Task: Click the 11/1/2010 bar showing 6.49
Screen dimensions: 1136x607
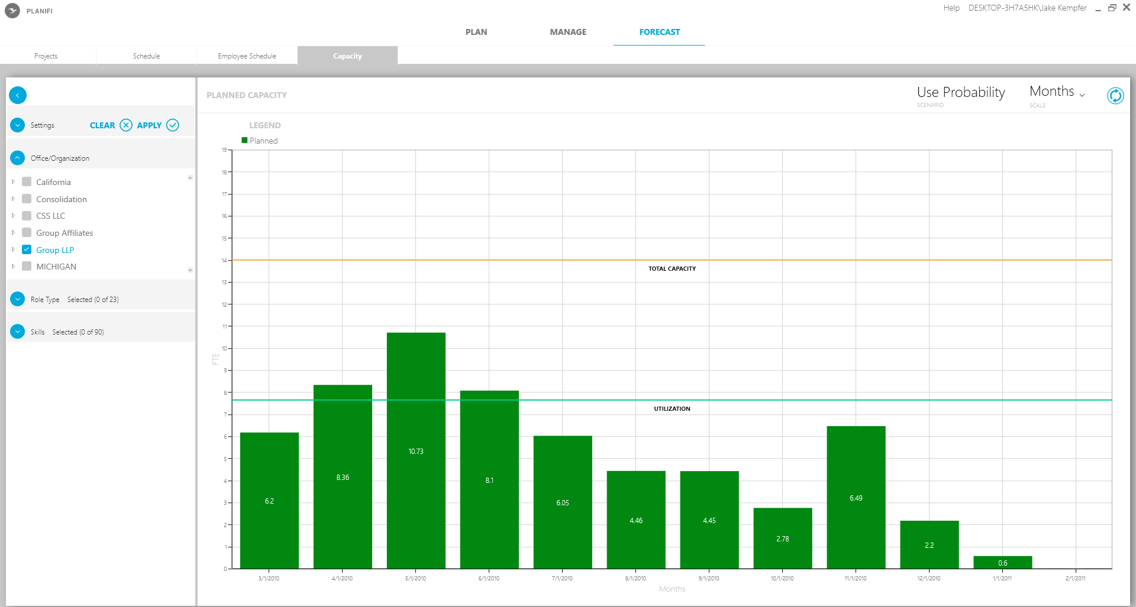Action: [856, 498]
